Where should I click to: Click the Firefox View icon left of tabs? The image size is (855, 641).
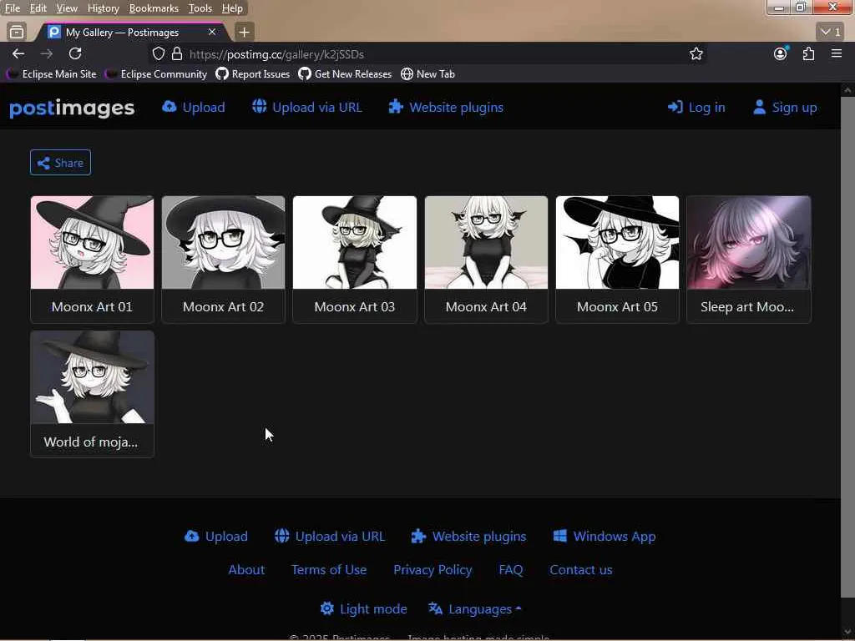coord(17,33)
